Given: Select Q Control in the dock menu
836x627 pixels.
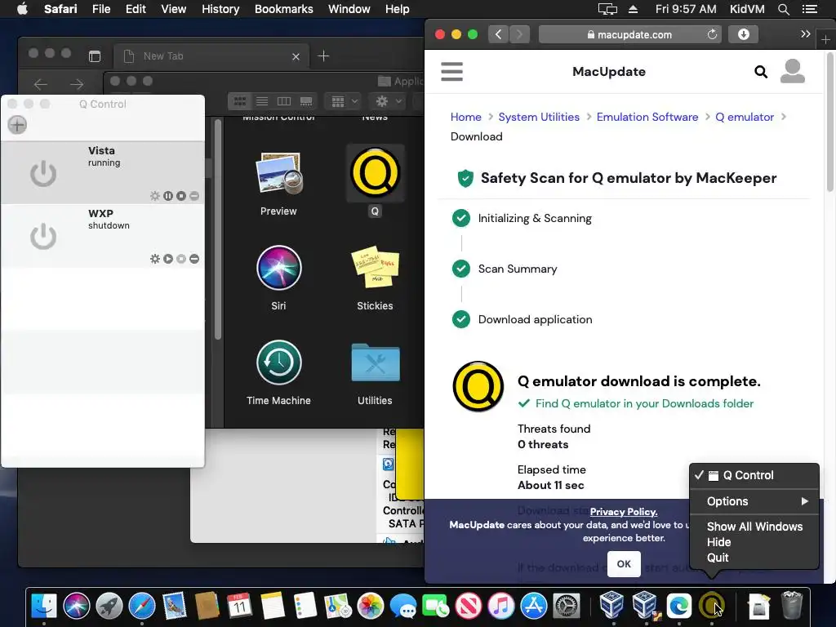Looking at the screenshot, I should [x=754, y=475].
